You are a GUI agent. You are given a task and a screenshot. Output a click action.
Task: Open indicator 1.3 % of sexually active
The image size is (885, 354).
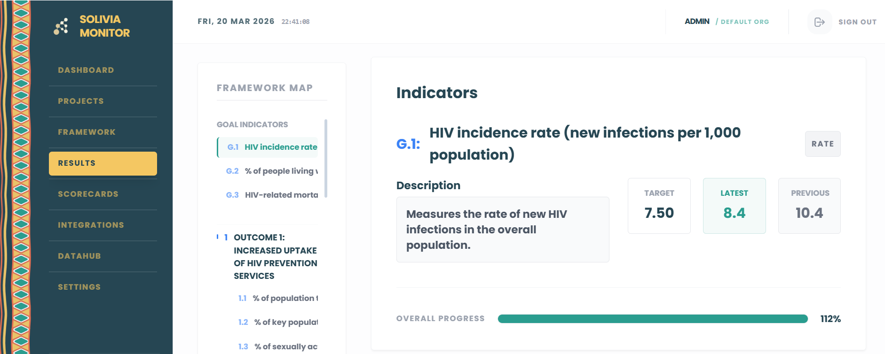[x=278, y=347]
